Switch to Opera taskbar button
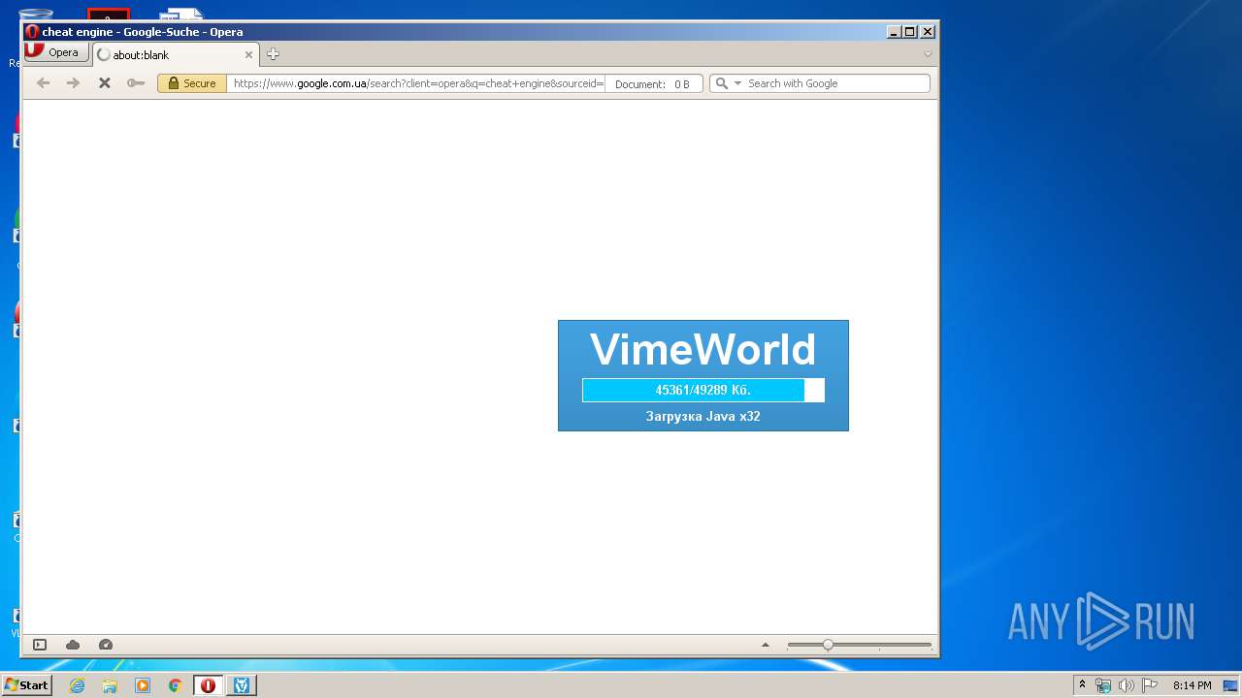This screenshot has height=698, width=1242. (208, 685)
